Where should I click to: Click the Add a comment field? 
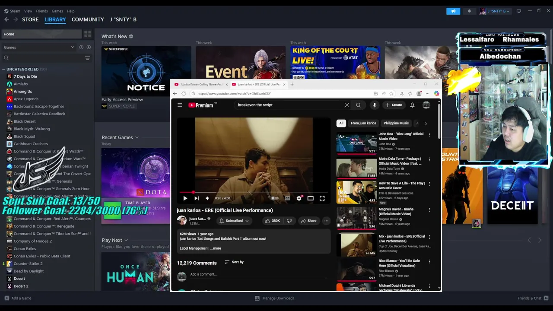tap(258, 275)
